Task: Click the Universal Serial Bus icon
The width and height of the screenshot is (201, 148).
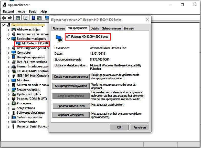Action: pyautogui.click(x=14, y=126)
